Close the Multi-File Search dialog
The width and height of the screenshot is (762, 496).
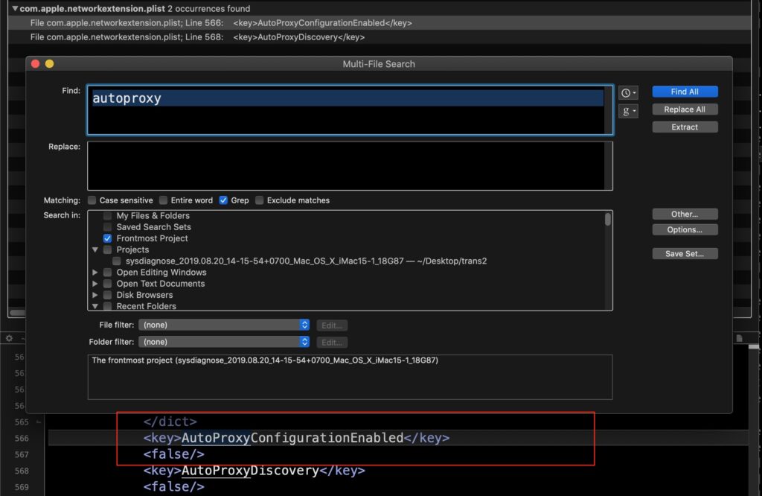click(35, 64)
